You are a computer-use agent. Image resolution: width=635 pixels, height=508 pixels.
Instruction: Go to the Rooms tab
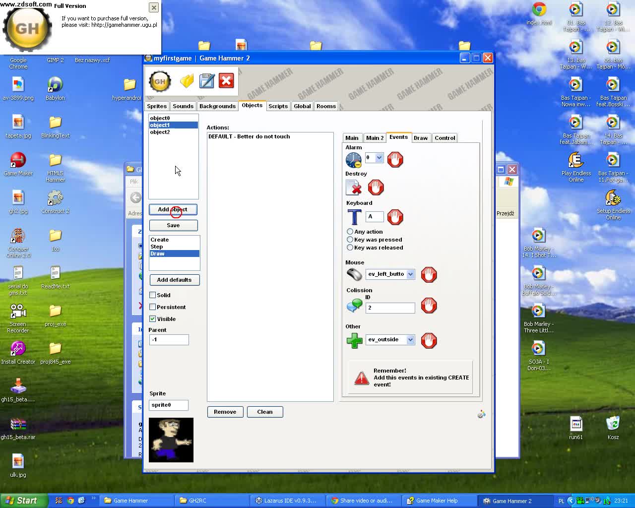pos(326,106)
